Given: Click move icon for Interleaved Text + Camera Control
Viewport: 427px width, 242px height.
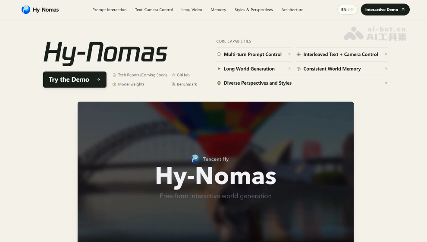Looking at the screenshot, I should pos(298,54).
